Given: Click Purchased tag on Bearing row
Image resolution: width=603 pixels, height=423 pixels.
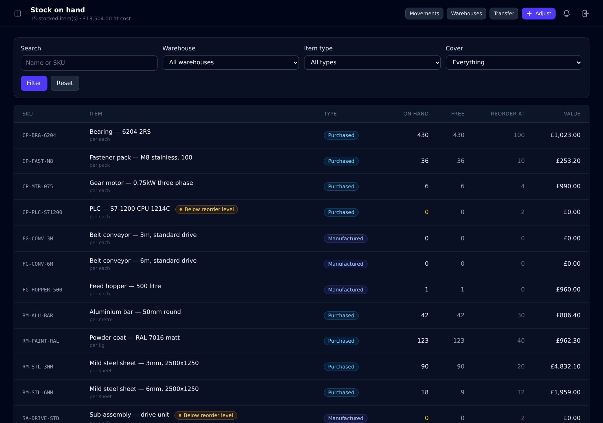Looking at the screenshot, I should pos(341,135).
